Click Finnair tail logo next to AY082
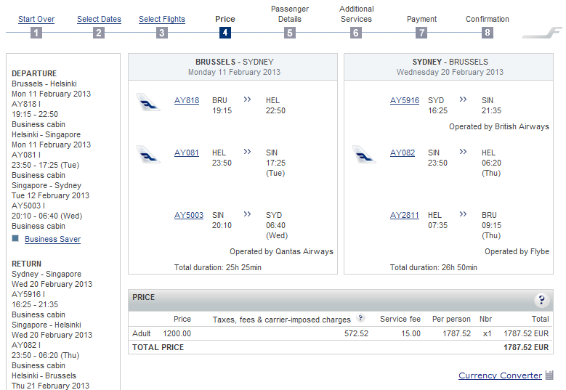 click(364, 154)
